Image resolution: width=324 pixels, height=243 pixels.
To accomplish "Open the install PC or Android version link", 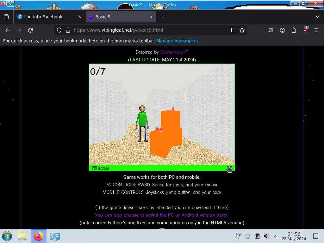I will [161, 215].
